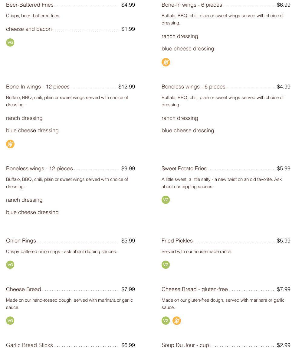Click the Onion Rings item title
The height and width of the screenshot is (353, 292).
coord(21,241)
